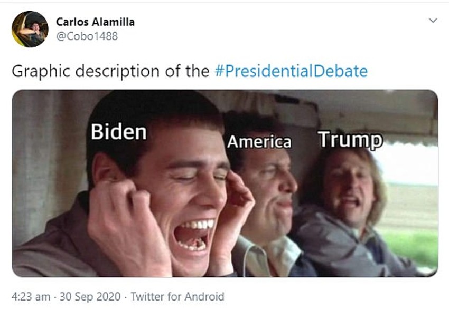Screen dimensions: 449x310
Task: Open the Carlos Alamilla display name link
Action: pyautogui.click(x=95, y=22)
